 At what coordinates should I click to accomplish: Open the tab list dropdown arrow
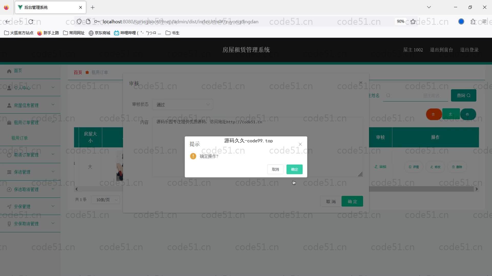(429, 7)
